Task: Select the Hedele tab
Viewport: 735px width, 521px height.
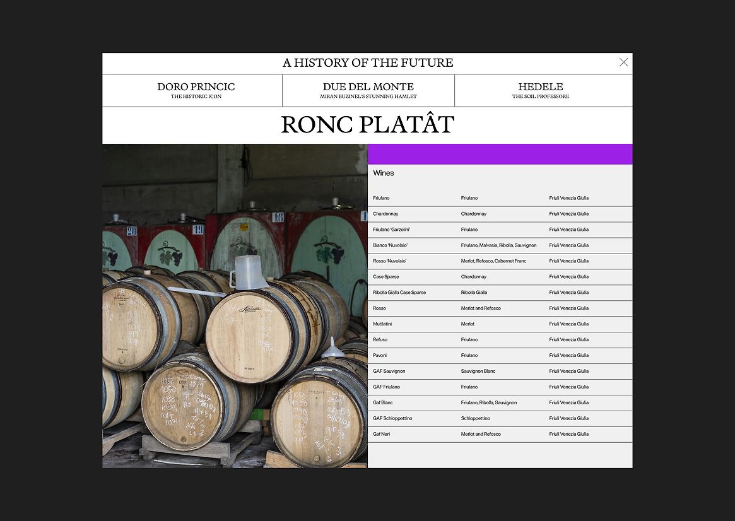Action: [541, 90]
